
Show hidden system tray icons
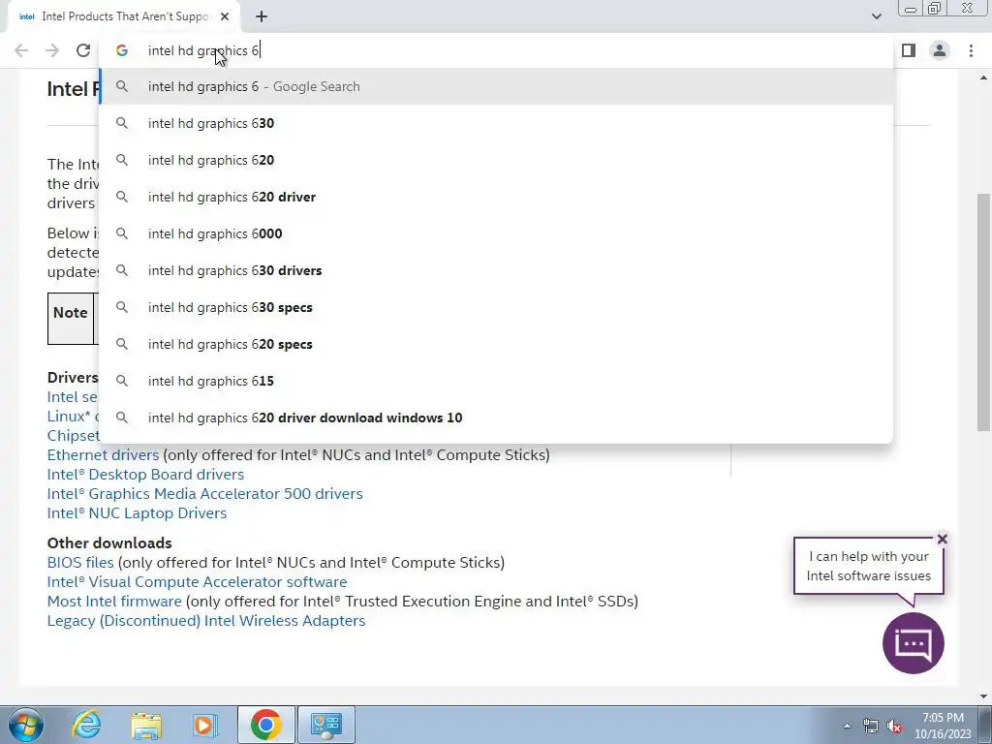coord(847,726)
